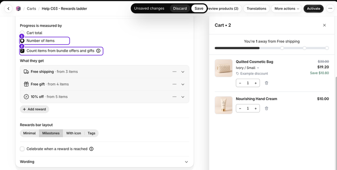Open the three-dot overflow menu in header
This screenshot has width=337, height=170.
pyautogui.click(x=330, y=9)
